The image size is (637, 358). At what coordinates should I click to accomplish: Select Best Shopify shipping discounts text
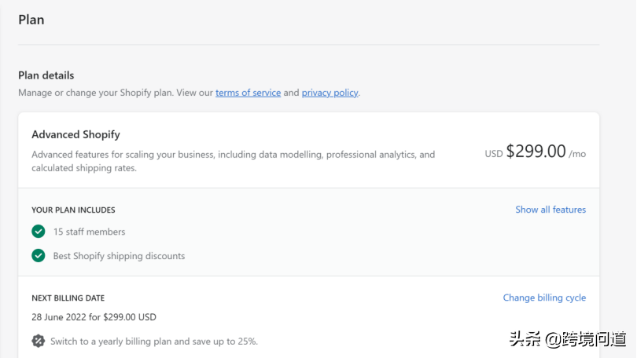point(119,256)
